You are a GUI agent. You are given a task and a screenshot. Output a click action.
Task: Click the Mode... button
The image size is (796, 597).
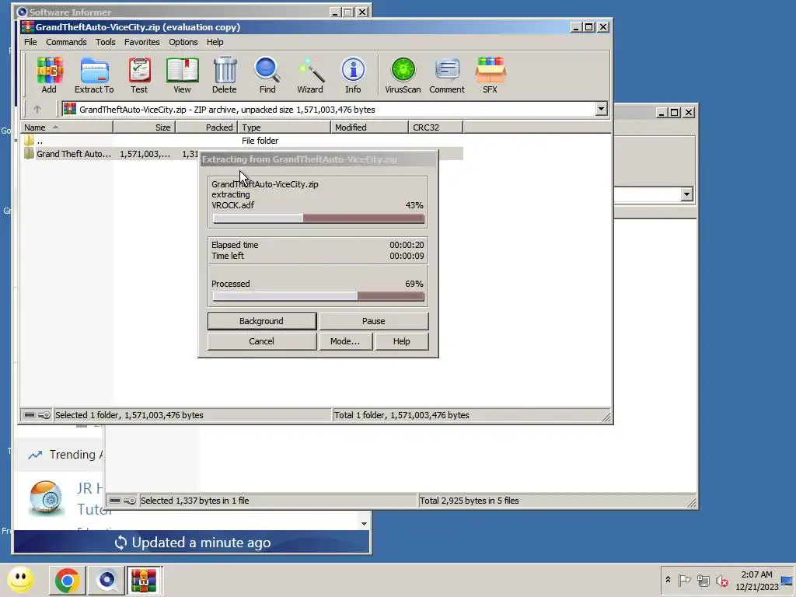coord(345,342)
